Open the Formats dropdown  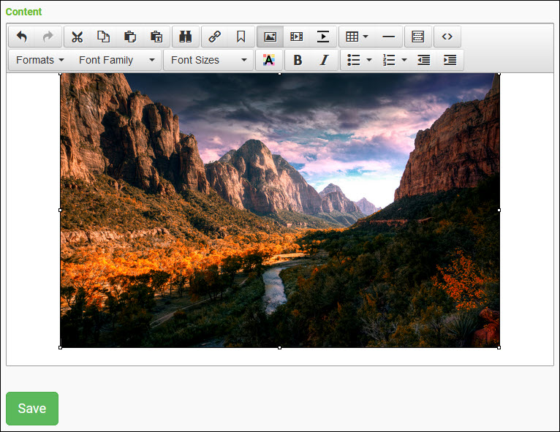[x=40, y=60]
